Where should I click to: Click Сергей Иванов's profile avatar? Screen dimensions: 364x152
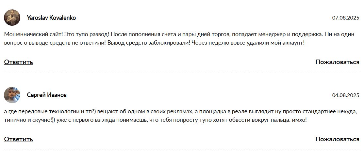click(x=12, y=95)
